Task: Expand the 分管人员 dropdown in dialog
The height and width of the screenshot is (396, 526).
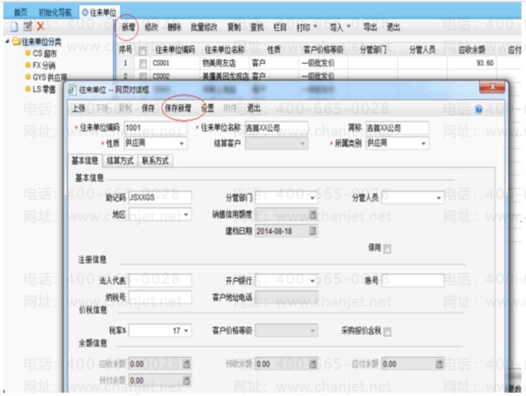Action: 439,198
